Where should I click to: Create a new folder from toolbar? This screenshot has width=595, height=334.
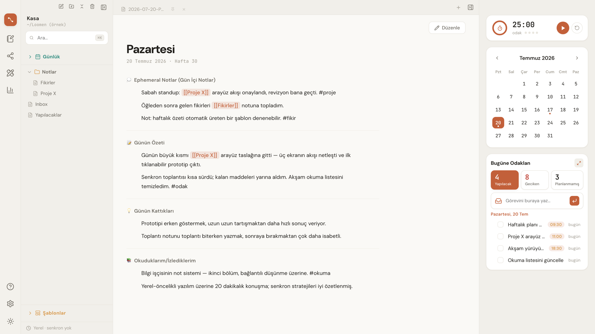[x=71, y=7]
